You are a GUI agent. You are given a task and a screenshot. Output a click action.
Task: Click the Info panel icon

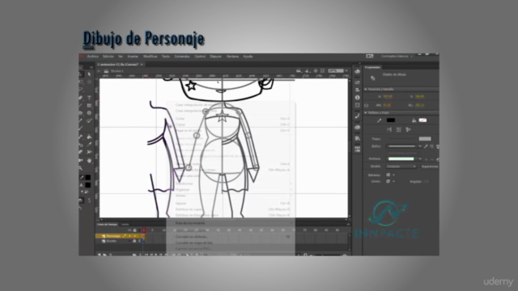point(357,98)
